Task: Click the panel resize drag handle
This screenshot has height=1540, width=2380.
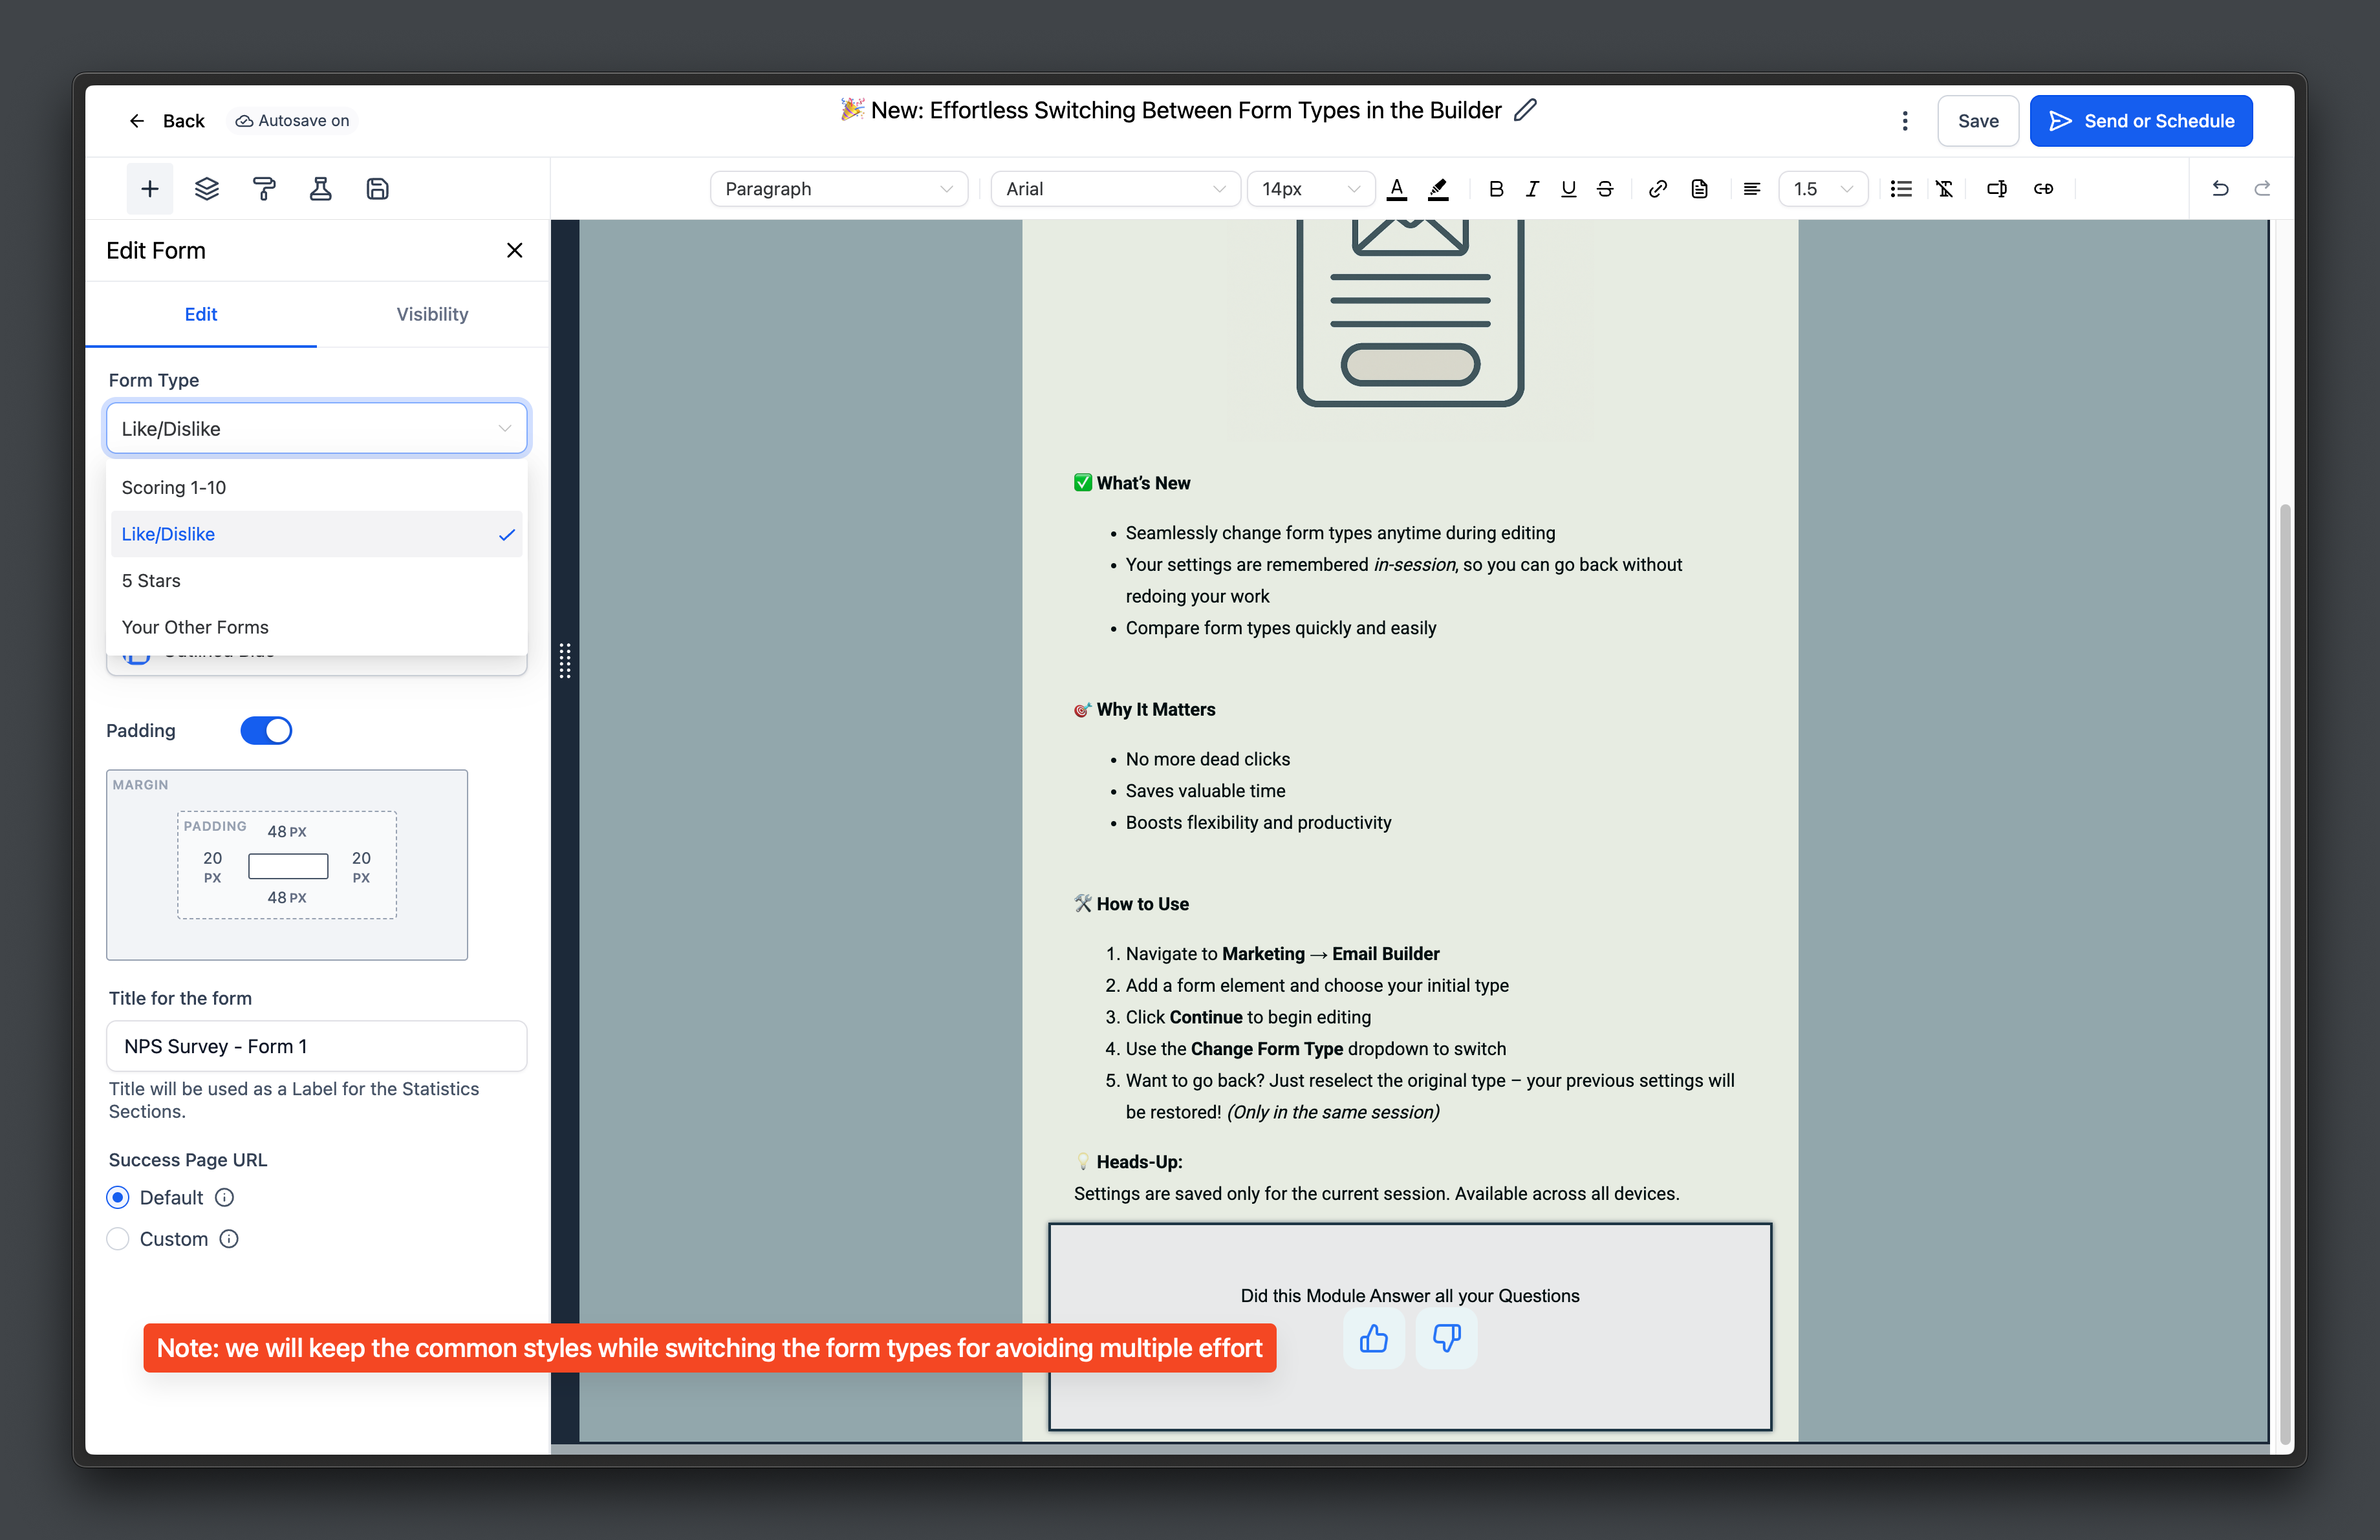Action: point(565,661)
